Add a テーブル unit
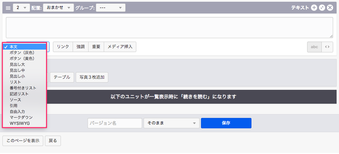This screenshot has height=154, width=339. pyautogui.click(x=62, y=77)
